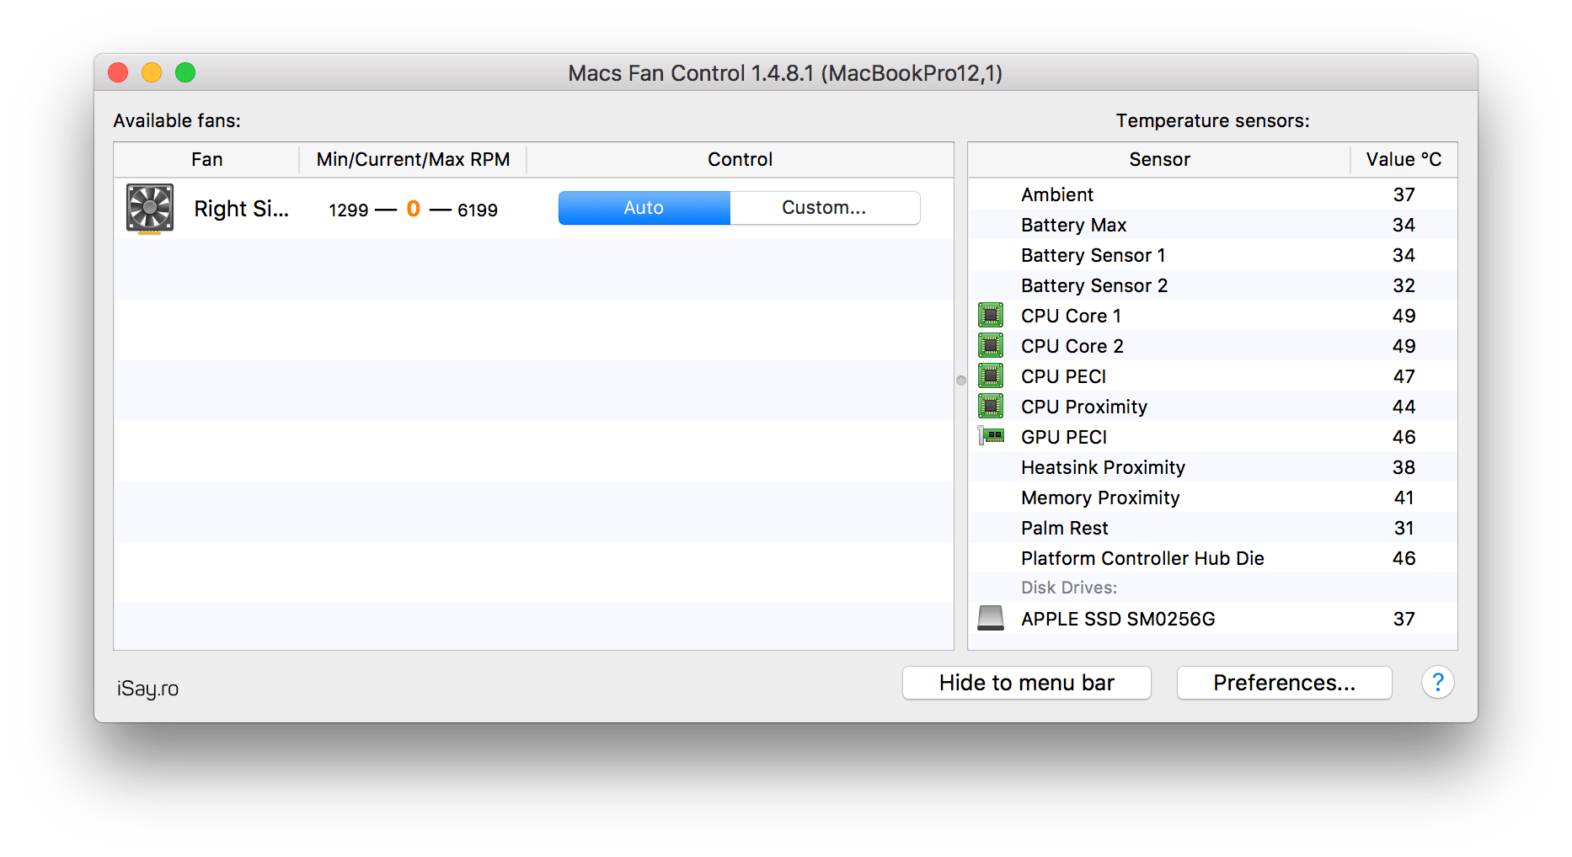Click the minimum RPM value 1299
The width and height of the screenshot is (1572, 857).
point(349,210)
